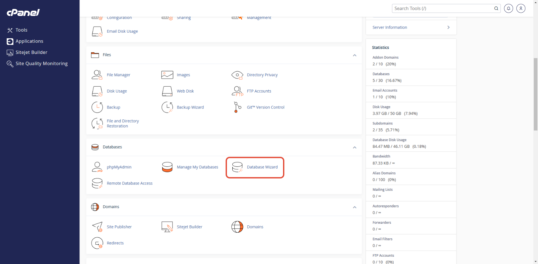Open the File Manager link
The image size is (538, 264).
click(x=118, y=75)
